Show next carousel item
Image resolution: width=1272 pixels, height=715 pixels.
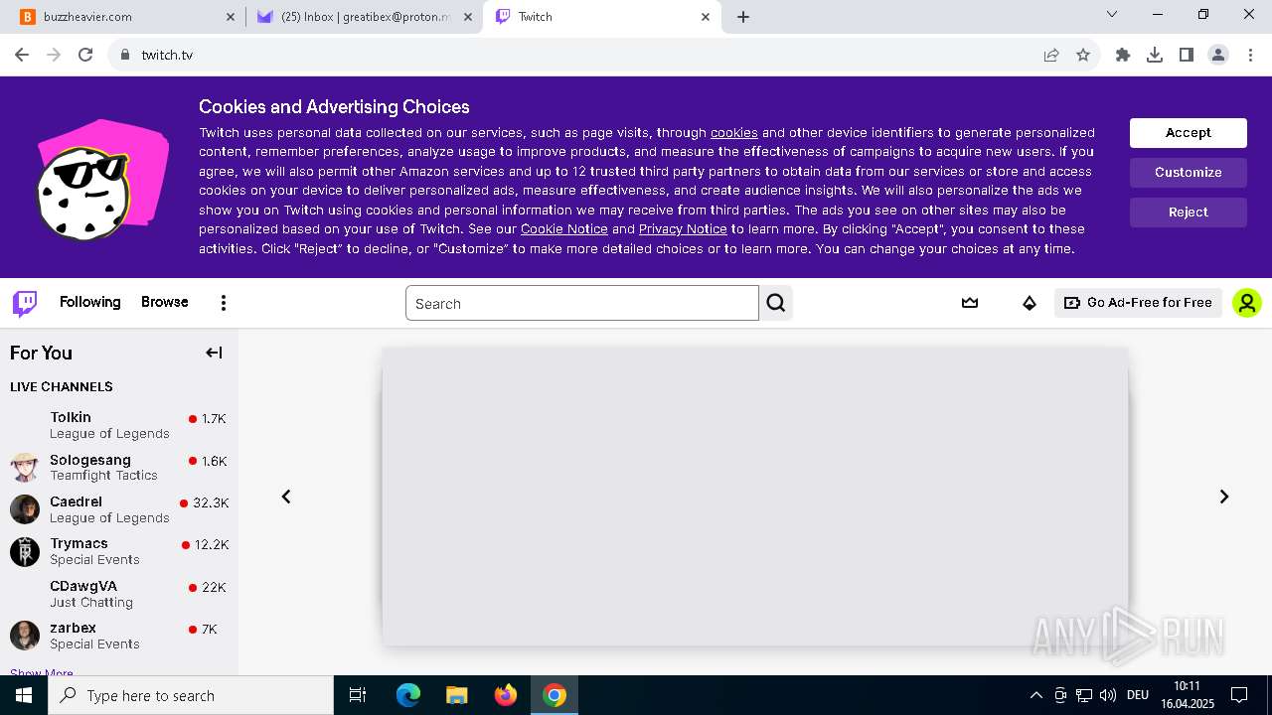click(1224, 497)
